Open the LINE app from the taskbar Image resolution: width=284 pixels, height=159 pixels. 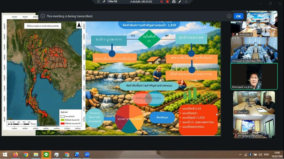(46, 155)
